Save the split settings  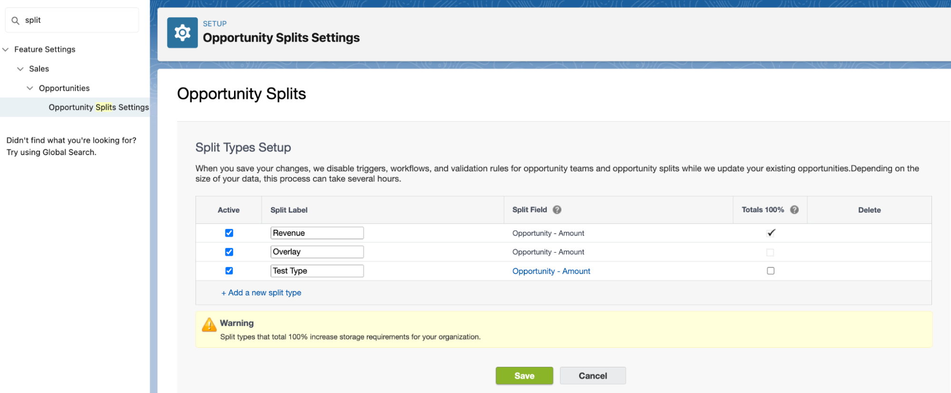524,376
